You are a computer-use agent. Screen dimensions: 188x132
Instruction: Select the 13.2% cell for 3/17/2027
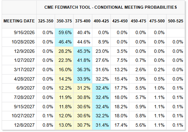point(120,70)
